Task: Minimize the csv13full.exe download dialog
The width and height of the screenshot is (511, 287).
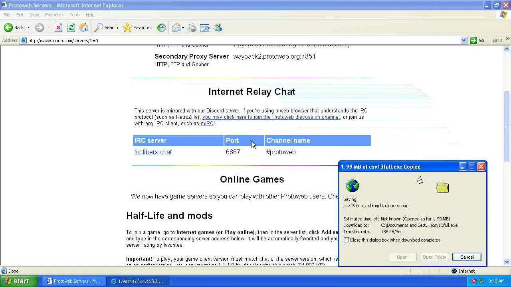Action: coord(462,167)
